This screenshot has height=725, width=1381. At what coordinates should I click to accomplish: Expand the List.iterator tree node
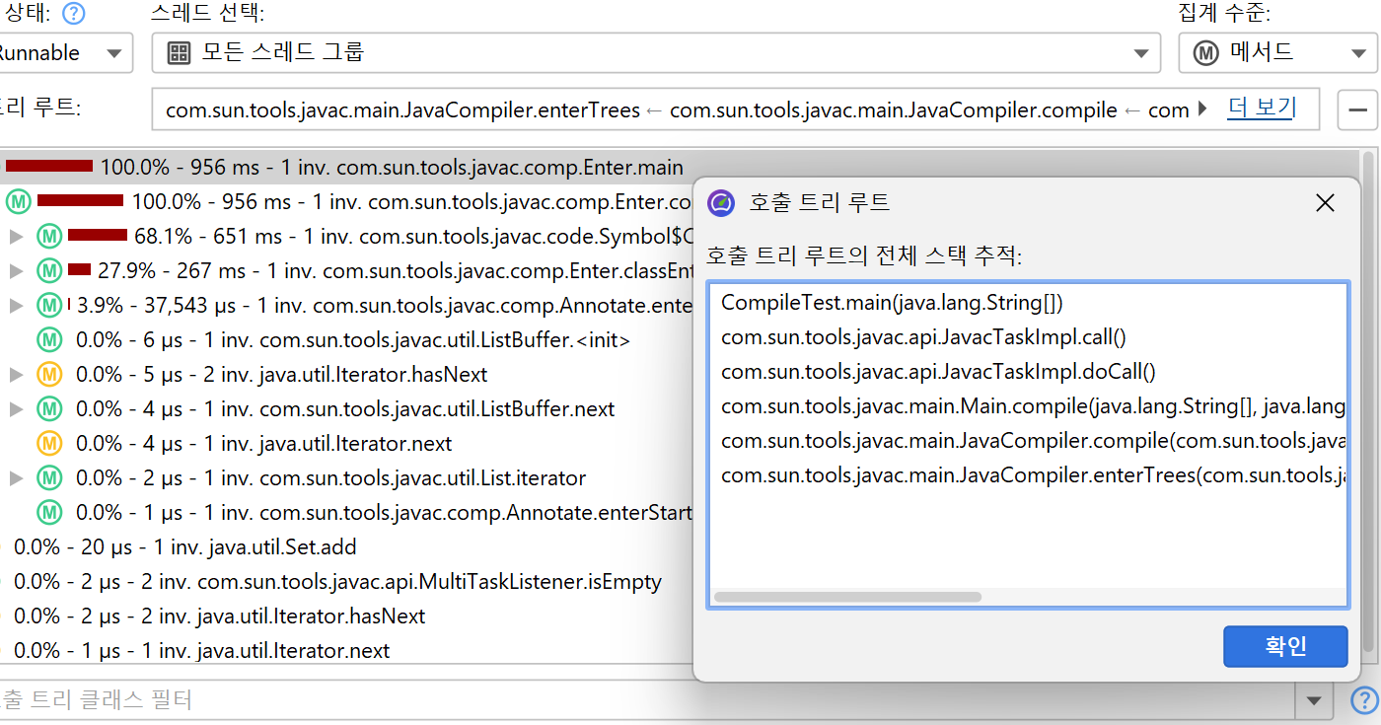tap(16, 478)
